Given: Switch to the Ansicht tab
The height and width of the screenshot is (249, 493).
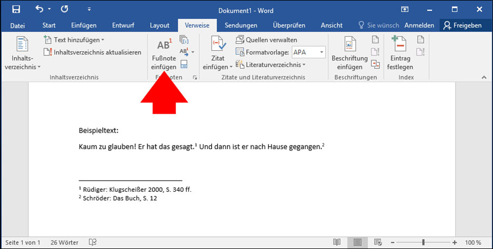Looking at the screenshot, I should (332, 25).
